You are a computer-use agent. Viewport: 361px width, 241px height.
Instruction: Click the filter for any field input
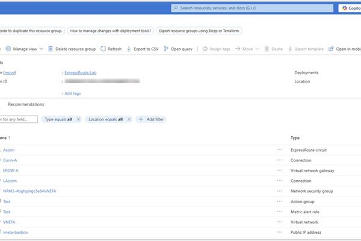click(x=19, y=119)
